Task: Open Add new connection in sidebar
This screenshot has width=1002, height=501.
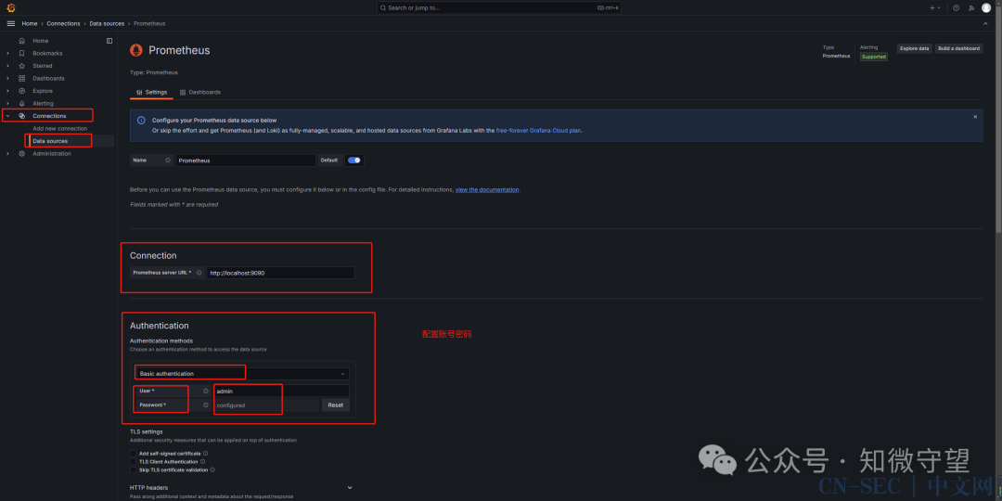Action: click(x=60, y=128)
